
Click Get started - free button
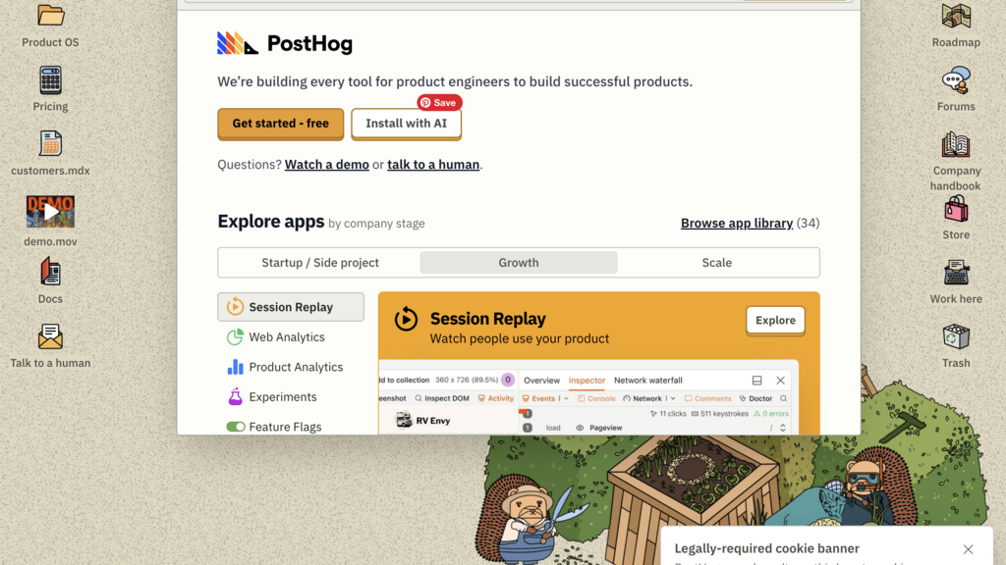(280, 124)
